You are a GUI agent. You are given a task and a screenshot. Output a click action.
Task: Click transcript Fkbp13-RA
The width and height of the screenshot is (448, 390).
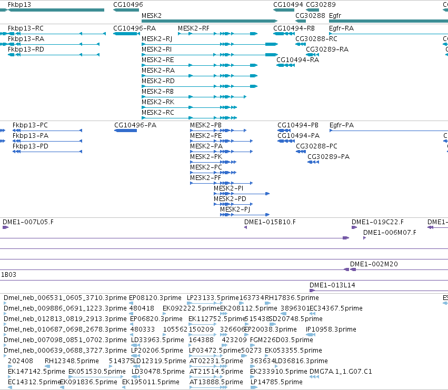26,39
